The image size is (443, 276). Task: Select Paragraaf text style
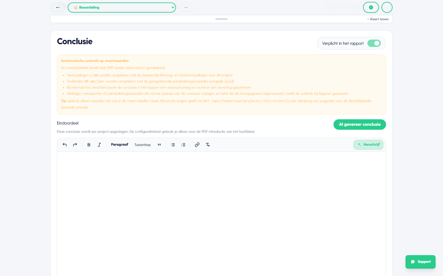(x=120, y=145)
